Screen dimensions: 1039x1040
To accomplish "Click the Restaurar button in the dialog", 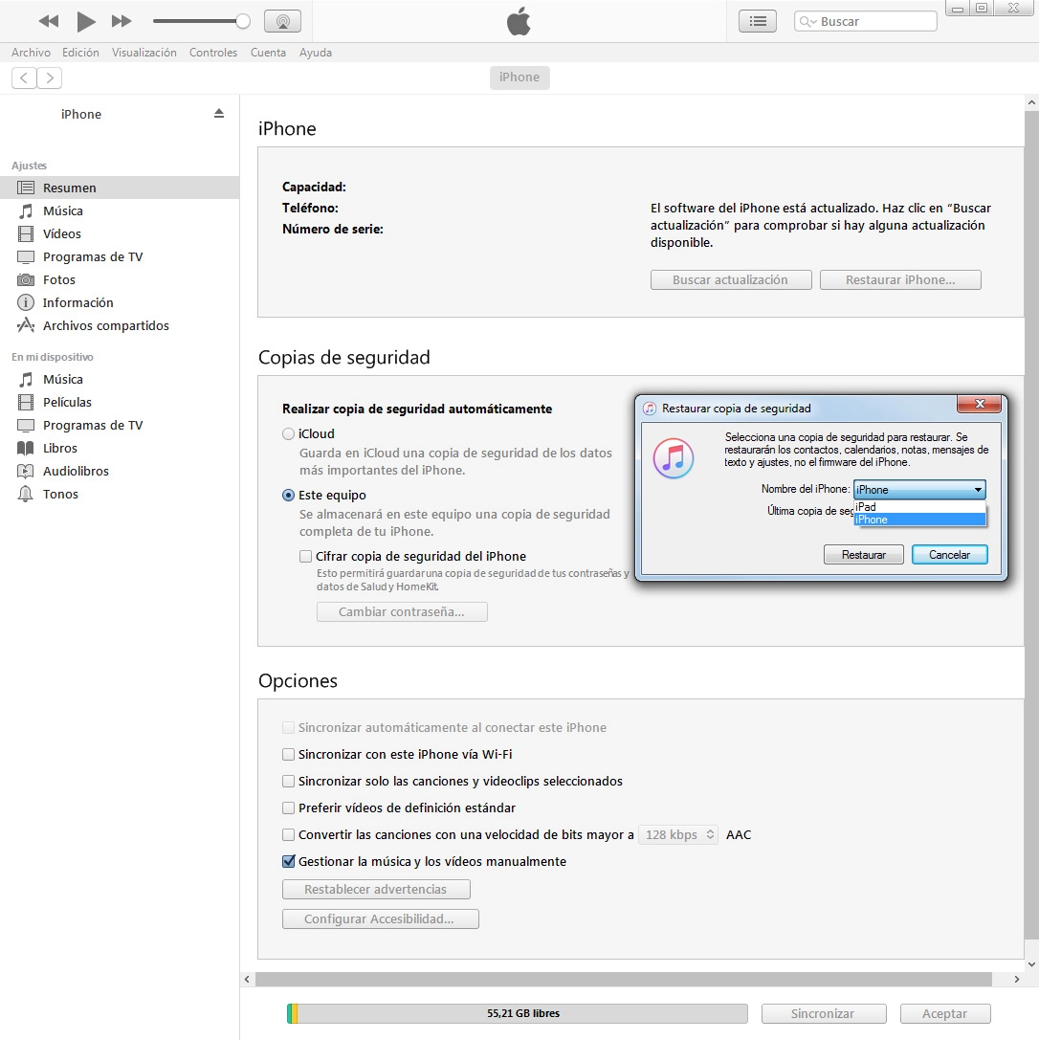I will tap(863, 555).
